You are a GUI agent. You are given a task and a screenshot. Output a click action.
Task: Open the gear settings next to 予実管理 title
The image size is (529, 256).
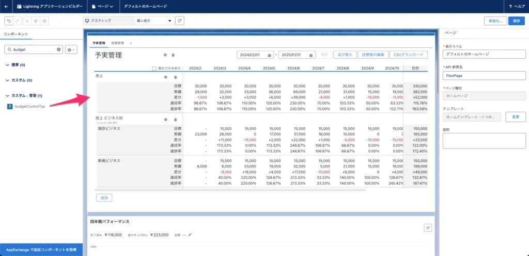click(165, 55)
